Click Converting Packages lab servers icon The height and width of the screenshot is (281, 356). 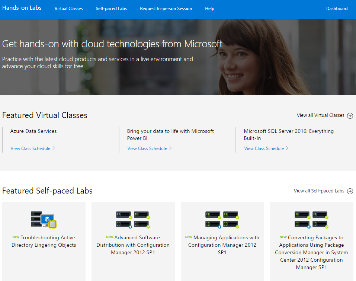pos(311,220)
